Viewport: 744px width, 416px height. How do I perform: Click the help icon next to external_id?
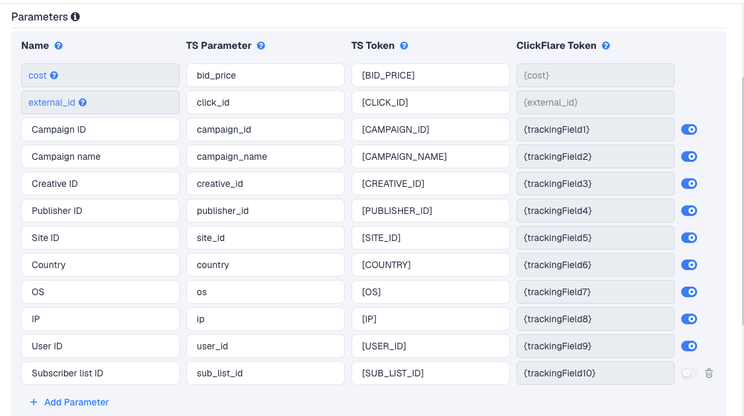[x=83, y=102]
